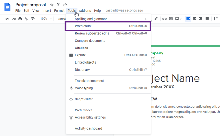The image size is (220, 136).
Task: Open the Add-ons menu
Action: 85,11
